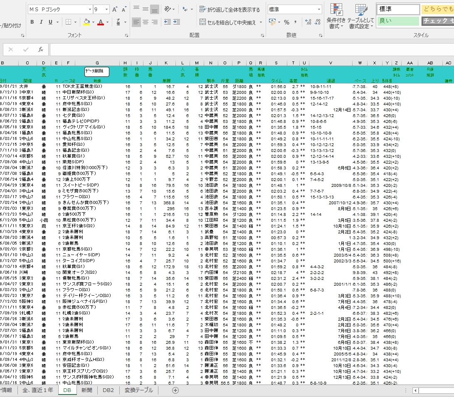Open fill color dropdown arrow
Image resolution: width=454 pixels, height=397 pixels.
pyautogui.click(x=93, y=22)
